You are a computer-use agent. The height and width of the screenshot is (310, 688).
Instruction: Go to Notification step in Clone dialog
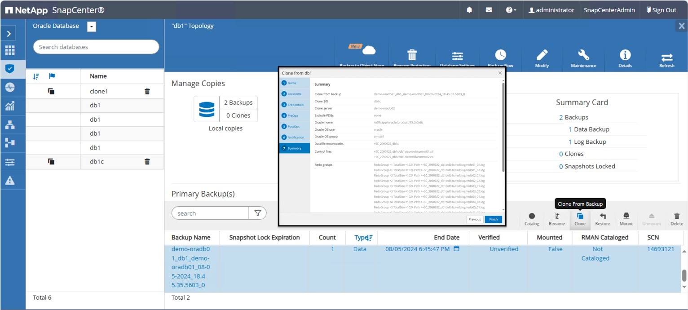pos(294,137)
